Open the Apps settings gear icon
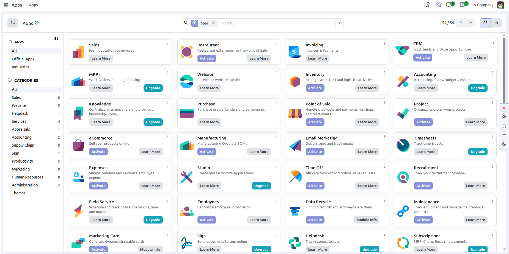This screenshot has height=254, width=509. coord(37,23)
